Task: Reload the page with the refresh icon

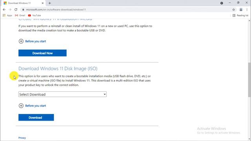Action: (x=16, y=9)
